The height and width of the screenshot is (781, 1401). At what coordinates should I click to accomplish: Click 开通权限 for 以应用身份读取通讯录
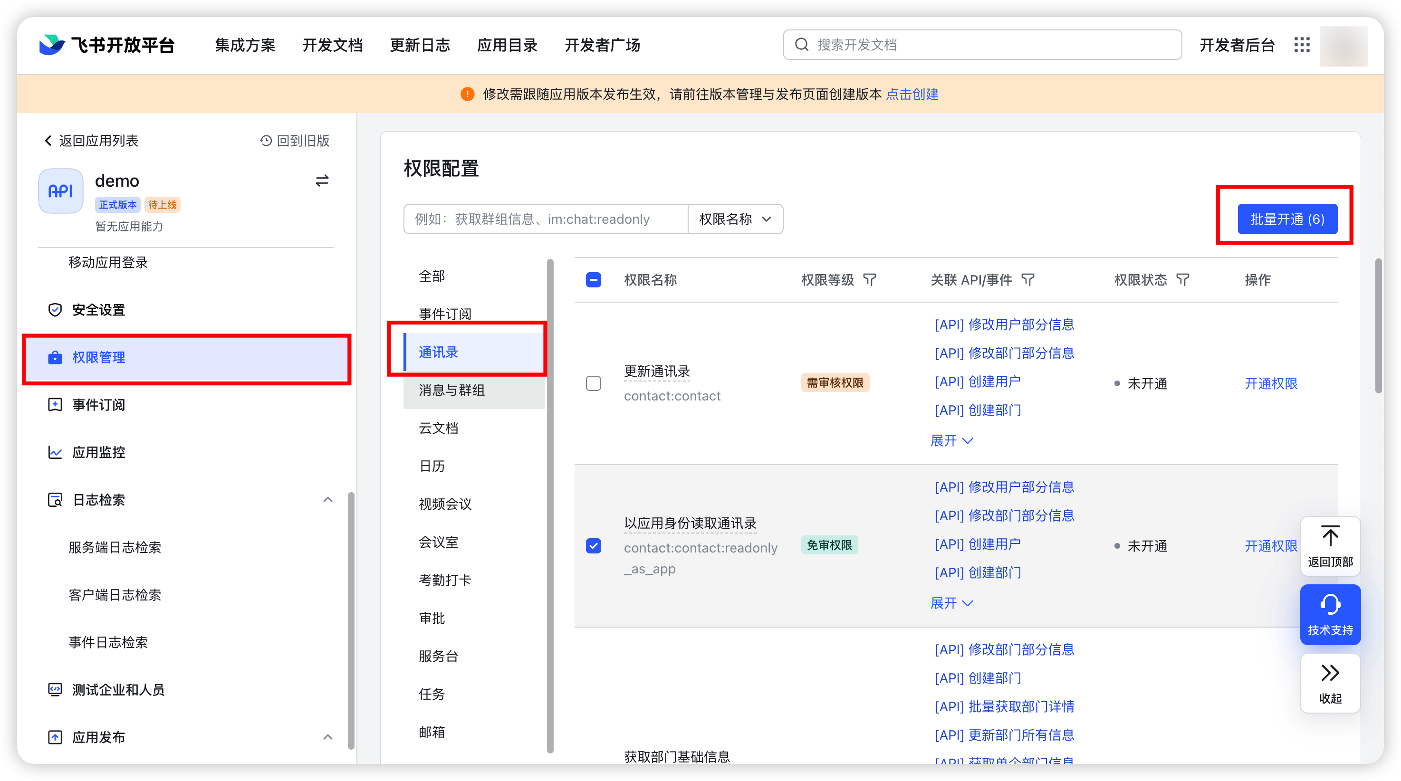click(1271, 546)
